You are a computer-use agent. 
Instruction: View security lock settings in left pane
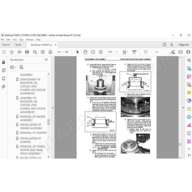pos(4,62)
